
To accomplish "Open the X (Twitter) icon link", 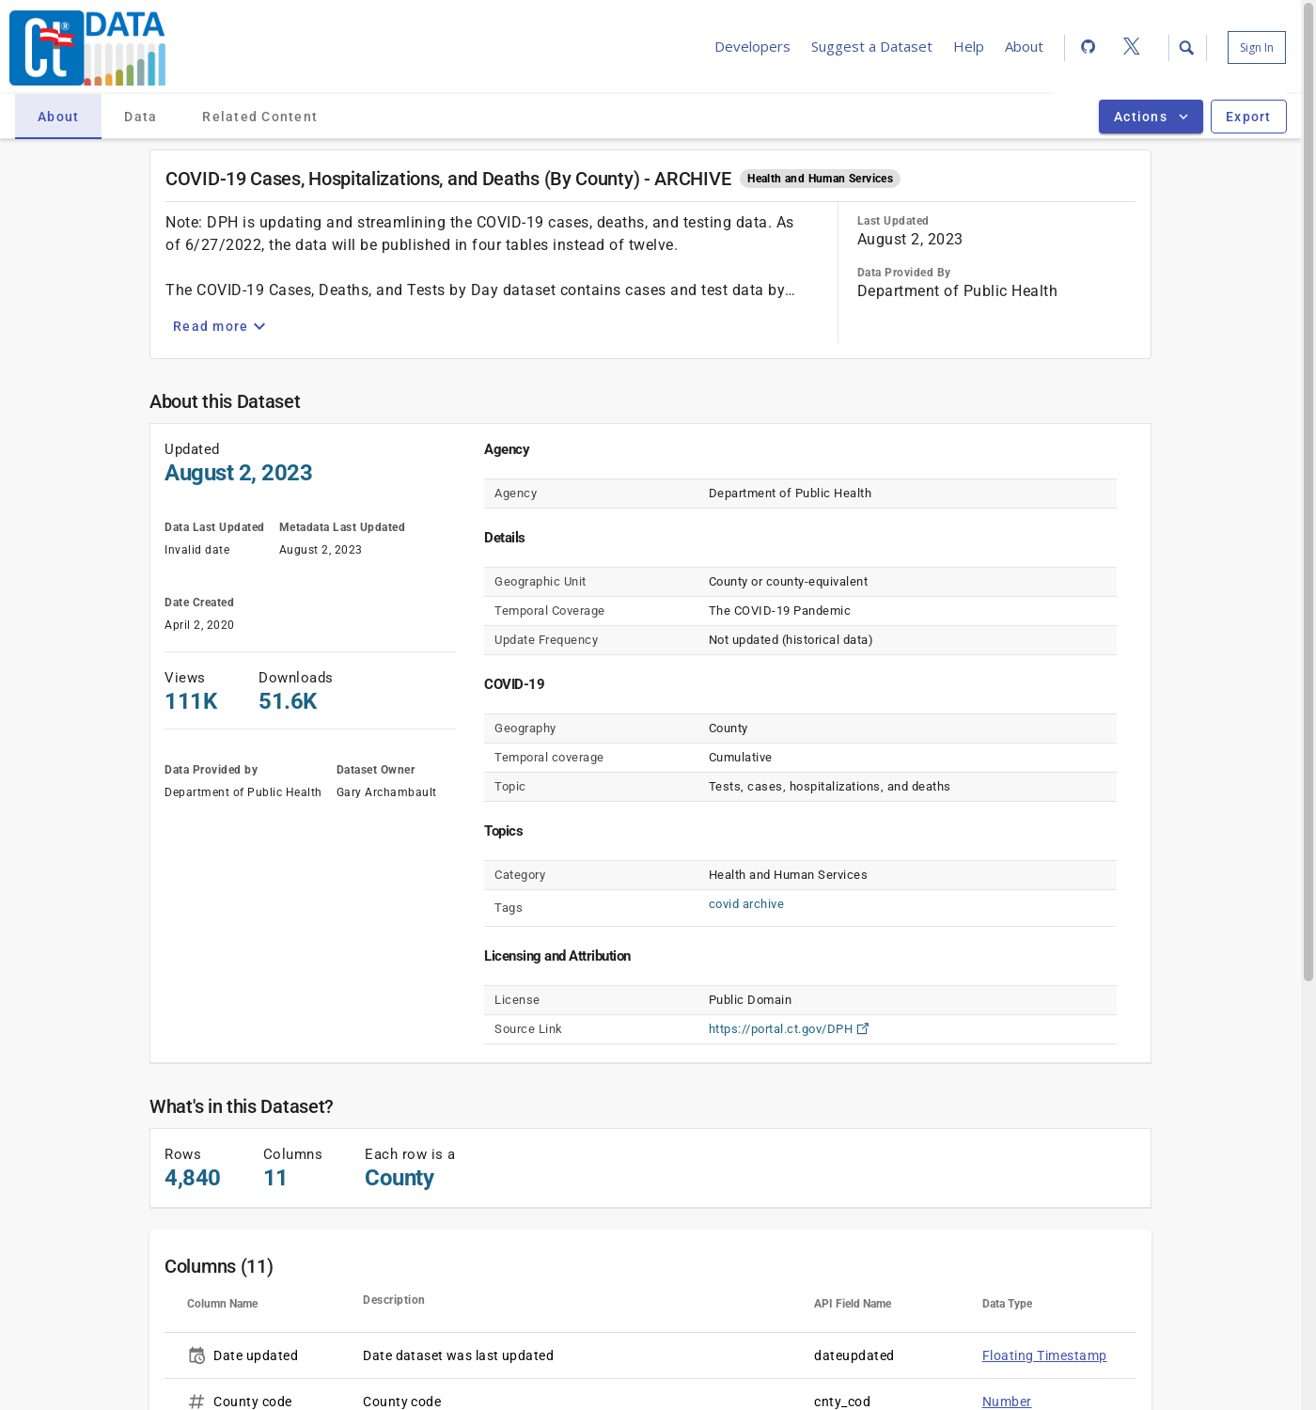I will 1132,47.
